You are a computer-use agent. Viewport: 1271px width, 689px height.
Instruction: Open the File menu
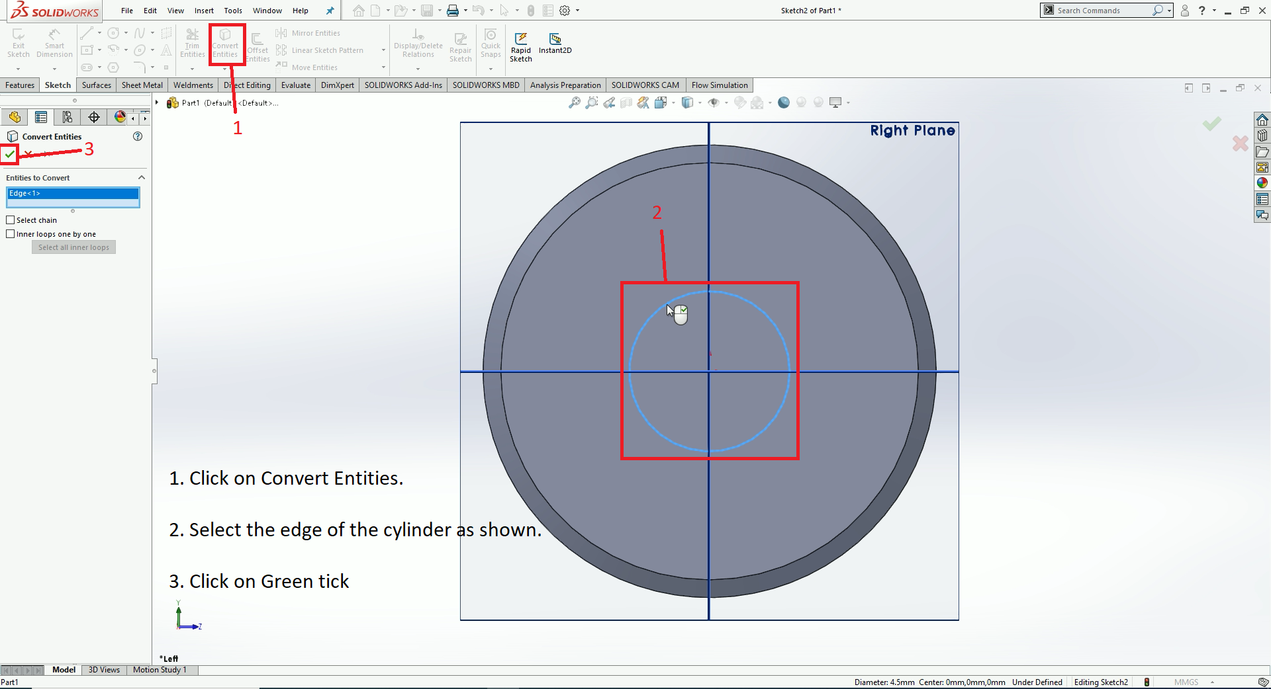click(127, 11)
